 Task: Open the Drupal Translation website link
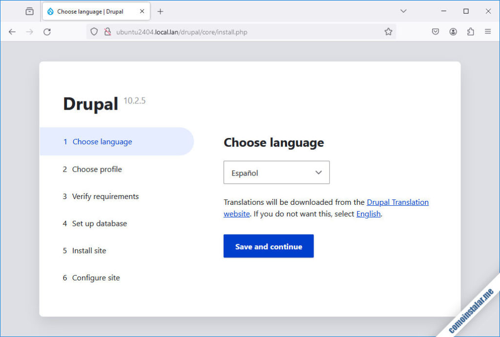[397, 202]
